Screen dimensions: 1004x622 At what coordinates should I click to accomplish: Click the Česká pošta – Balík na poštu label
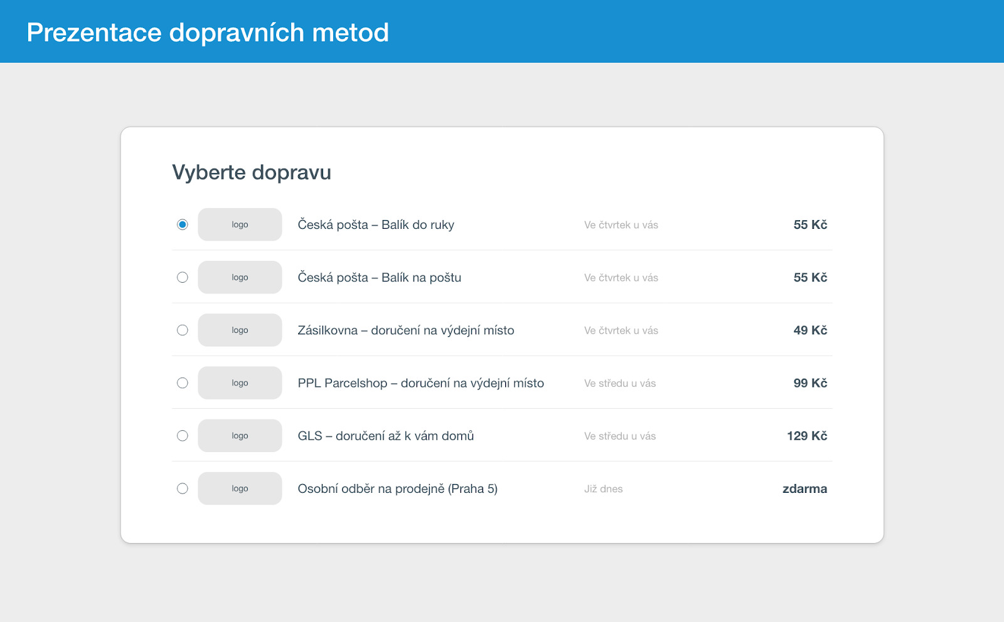(x=379, y=277)
